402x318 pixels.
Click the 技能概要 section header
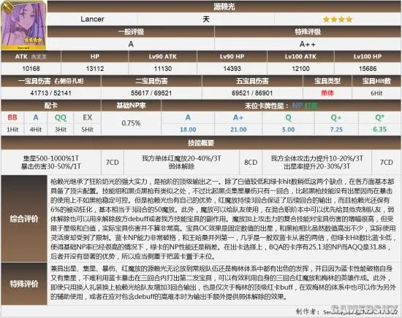[x=201, y=143]
